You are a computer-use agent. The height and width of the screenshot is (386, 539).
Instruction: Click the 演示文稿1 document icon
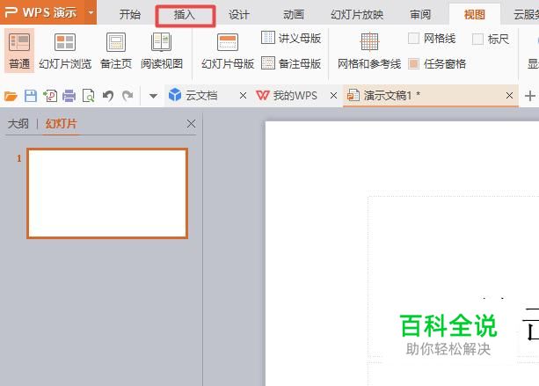353,95
